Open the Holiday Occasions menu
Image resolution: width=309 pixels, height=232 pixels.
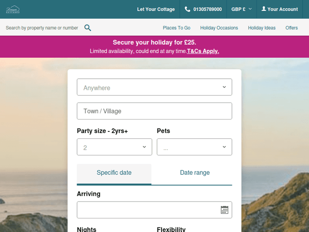pyautogui.click(x=219, y=28)
